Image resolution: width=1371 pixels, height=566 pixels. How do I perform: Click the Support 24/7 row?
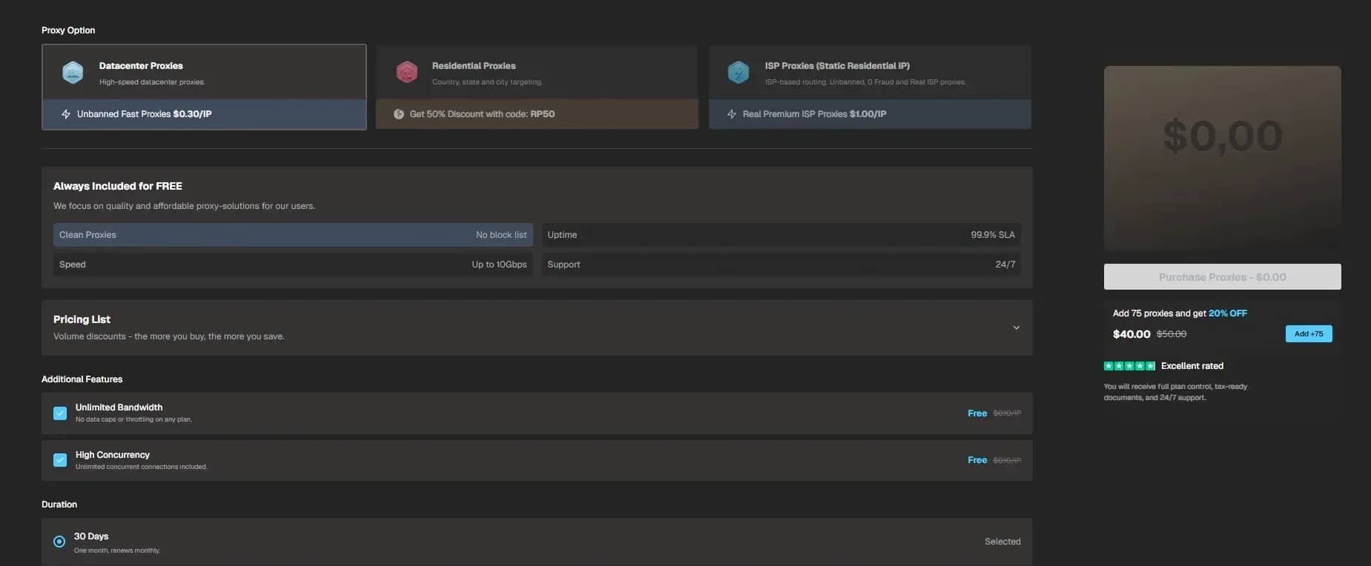point(781,264)
